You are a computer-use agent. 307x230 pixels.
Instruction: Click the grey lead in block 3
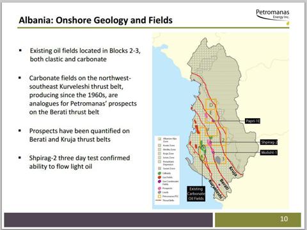tap(218, 160)
